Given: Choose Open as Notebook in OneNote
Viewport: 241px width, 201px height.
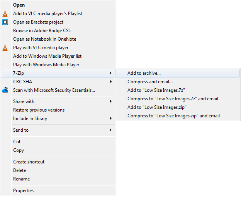Looking at the screenshot, I should pyautogui.click(x=58, y=39).
